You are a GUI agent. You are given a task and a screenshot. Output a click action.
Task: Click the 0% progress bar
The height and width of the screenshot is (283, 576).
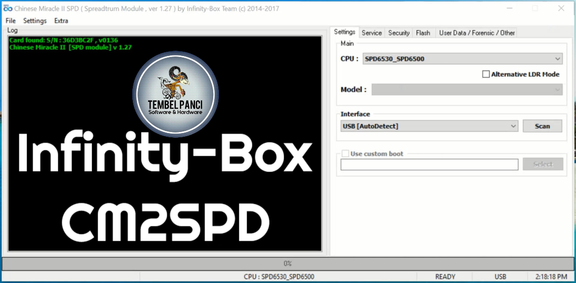pos(287,263)
